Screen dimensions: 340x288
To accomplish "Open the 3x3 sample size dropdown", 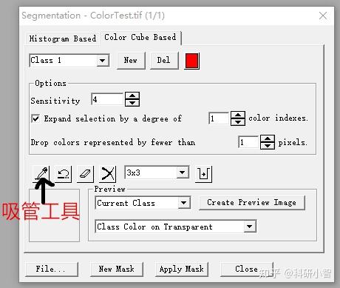I will [183, 173].
